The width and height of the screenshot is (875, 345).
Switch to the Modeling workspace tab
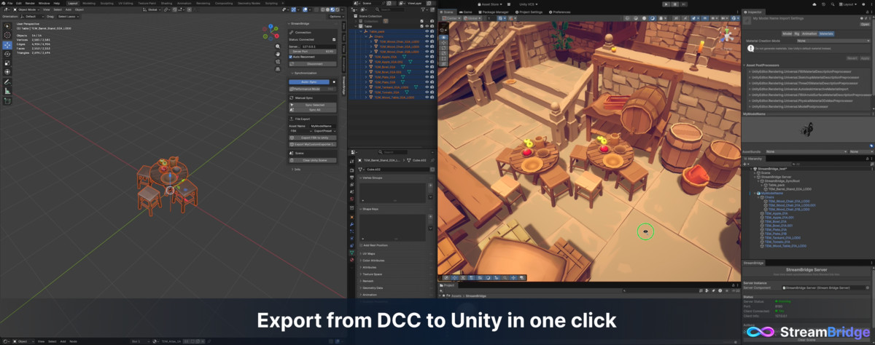pyautogui.click(x=88, y=3)
